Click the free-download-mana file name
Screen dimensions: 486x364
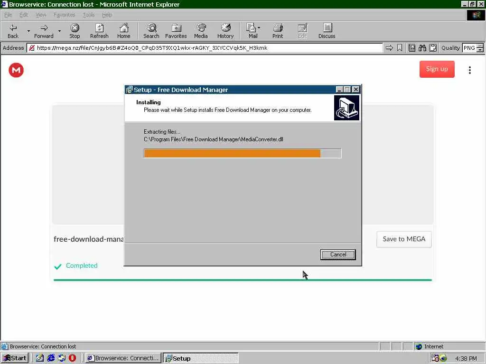click(89, 239)
